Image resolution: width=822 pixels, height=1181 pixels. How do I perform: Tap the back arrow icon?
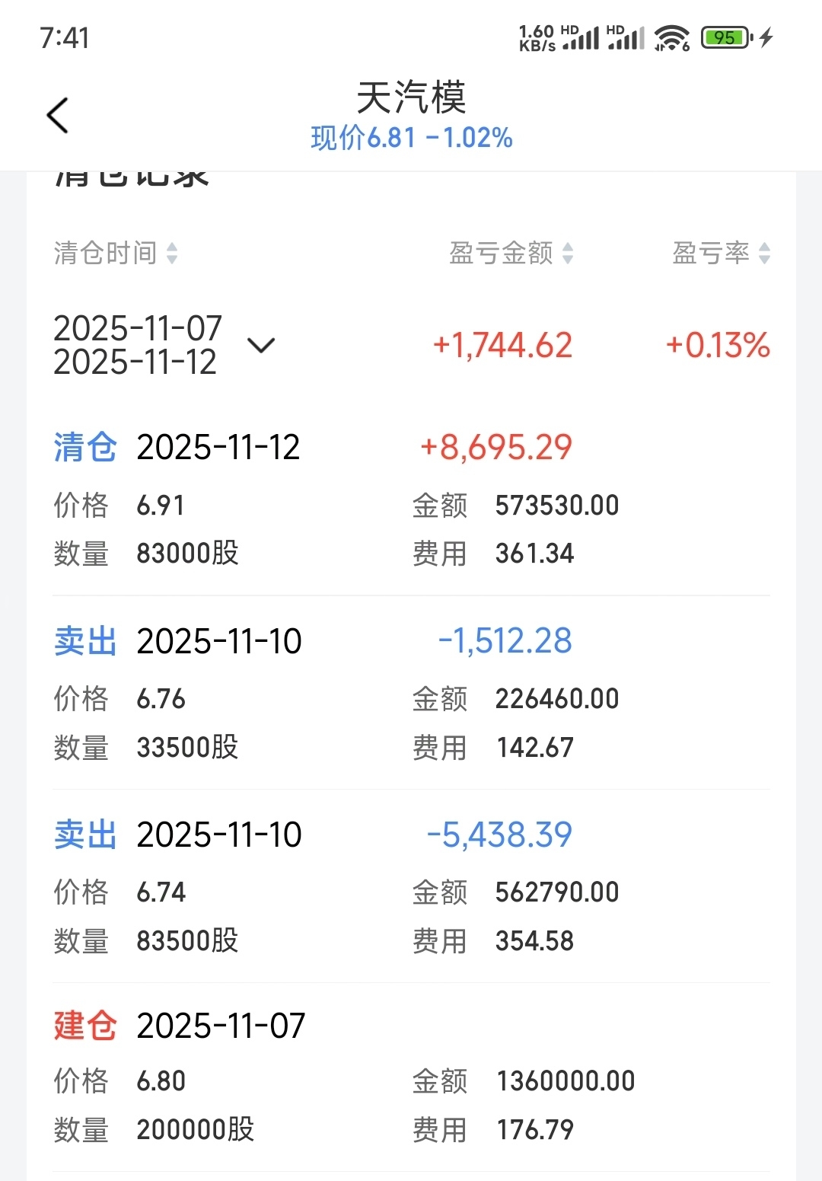coord(58,116)
